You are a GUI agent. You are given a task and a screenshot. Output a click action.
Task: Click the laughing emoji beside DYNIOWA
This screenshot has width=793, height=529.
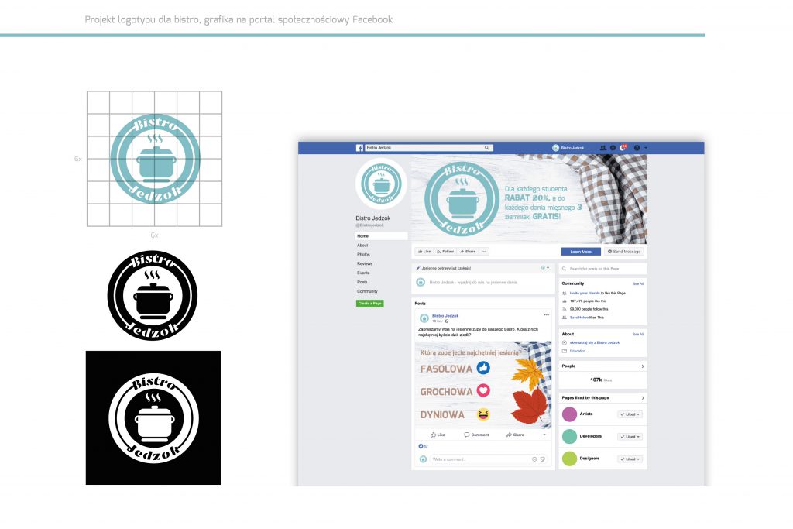(x=482, y=414)
